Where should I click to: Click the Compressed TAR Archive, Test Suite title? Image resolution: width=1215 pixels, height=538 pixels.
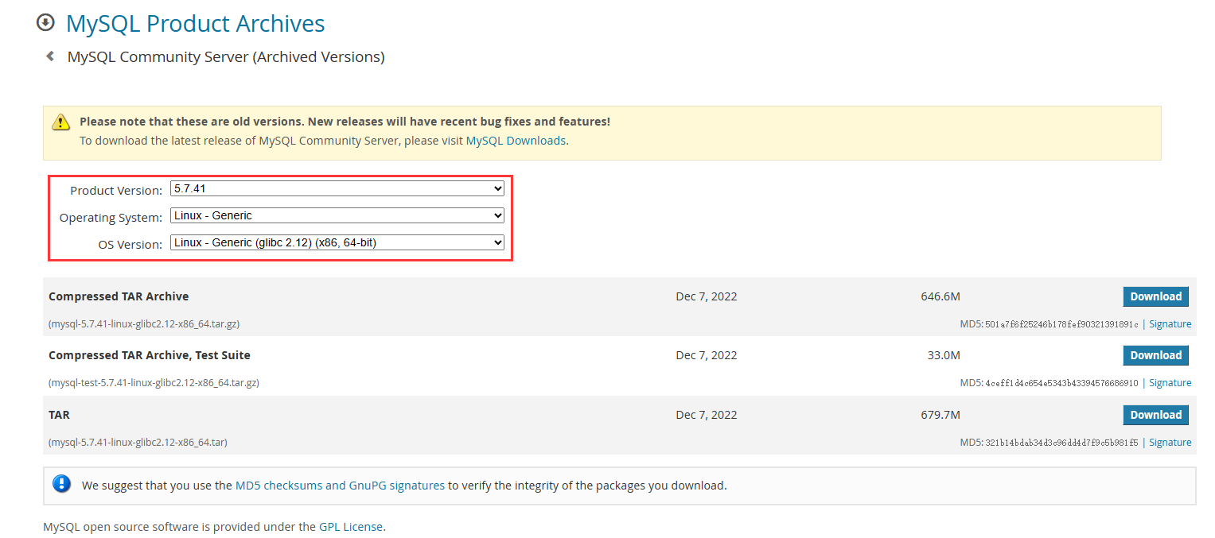150,355
